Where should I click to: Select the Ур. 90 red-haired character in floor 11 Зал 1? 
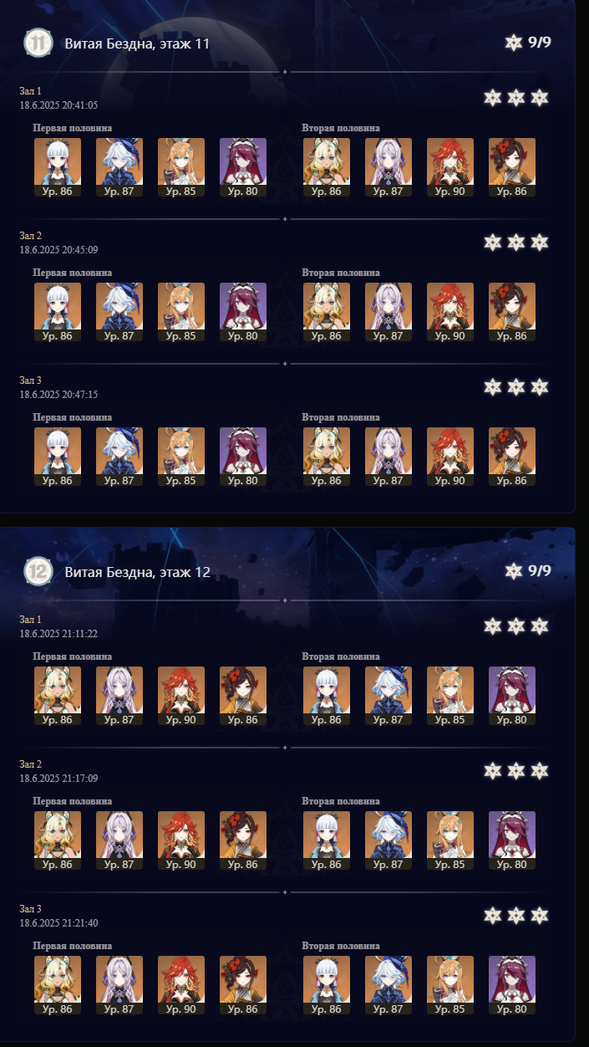(x=450, y=167)
